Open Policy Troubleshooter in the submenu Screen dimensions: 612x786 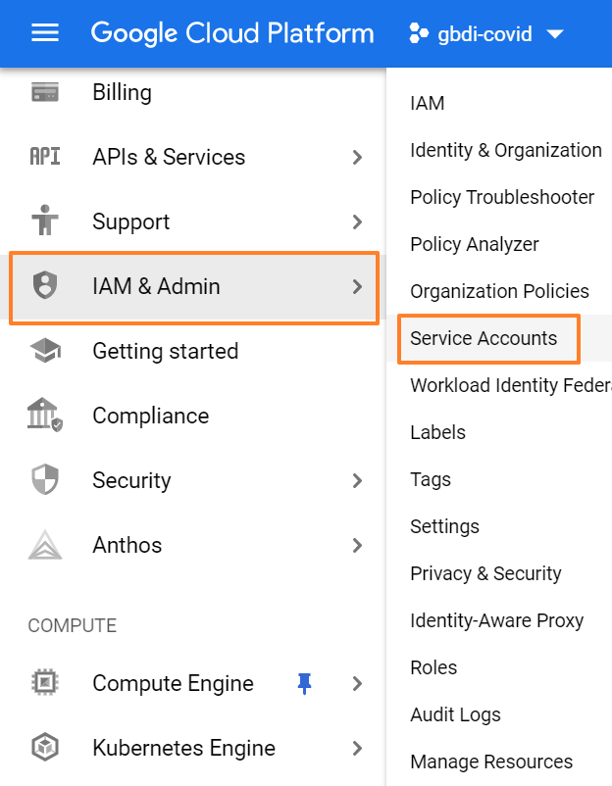(502, 197)
